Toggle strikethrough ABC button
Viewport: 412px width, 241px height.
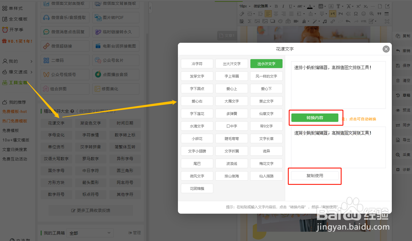tap(300, 6)
